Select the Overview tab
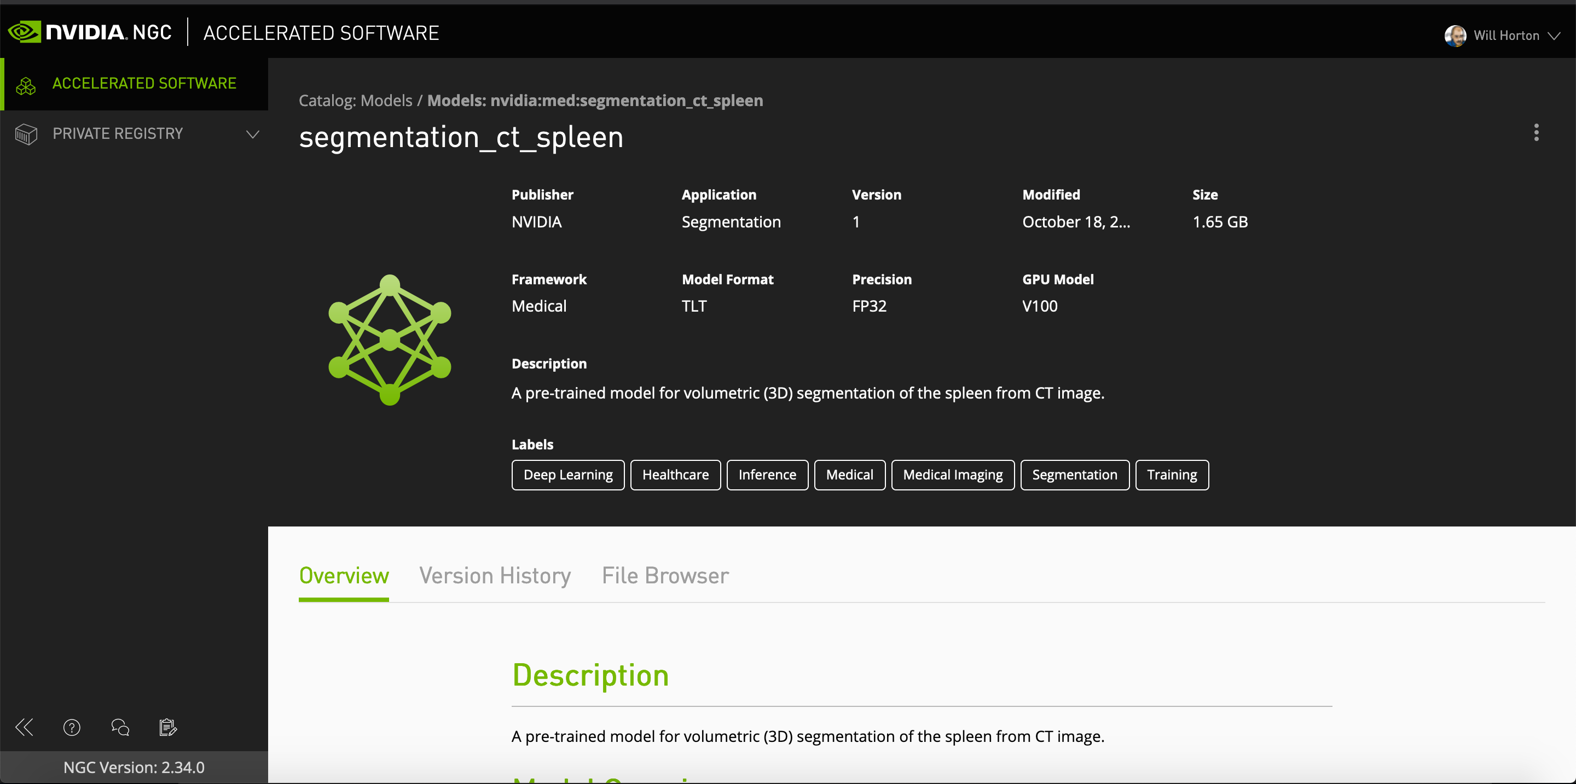The height and width of the screenshot is (784, 1576). (x=343, y=576)
